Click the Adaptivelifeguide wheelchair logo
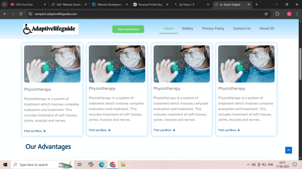This screenshot has width=302, height=169. click(50, 29)
